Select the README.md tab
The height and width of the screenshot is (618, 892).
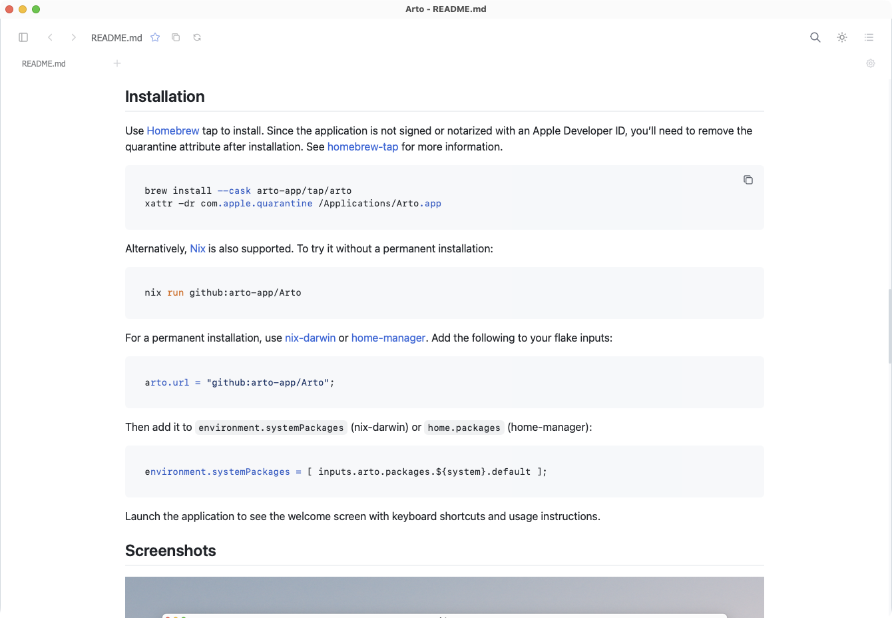click(43, 63)
